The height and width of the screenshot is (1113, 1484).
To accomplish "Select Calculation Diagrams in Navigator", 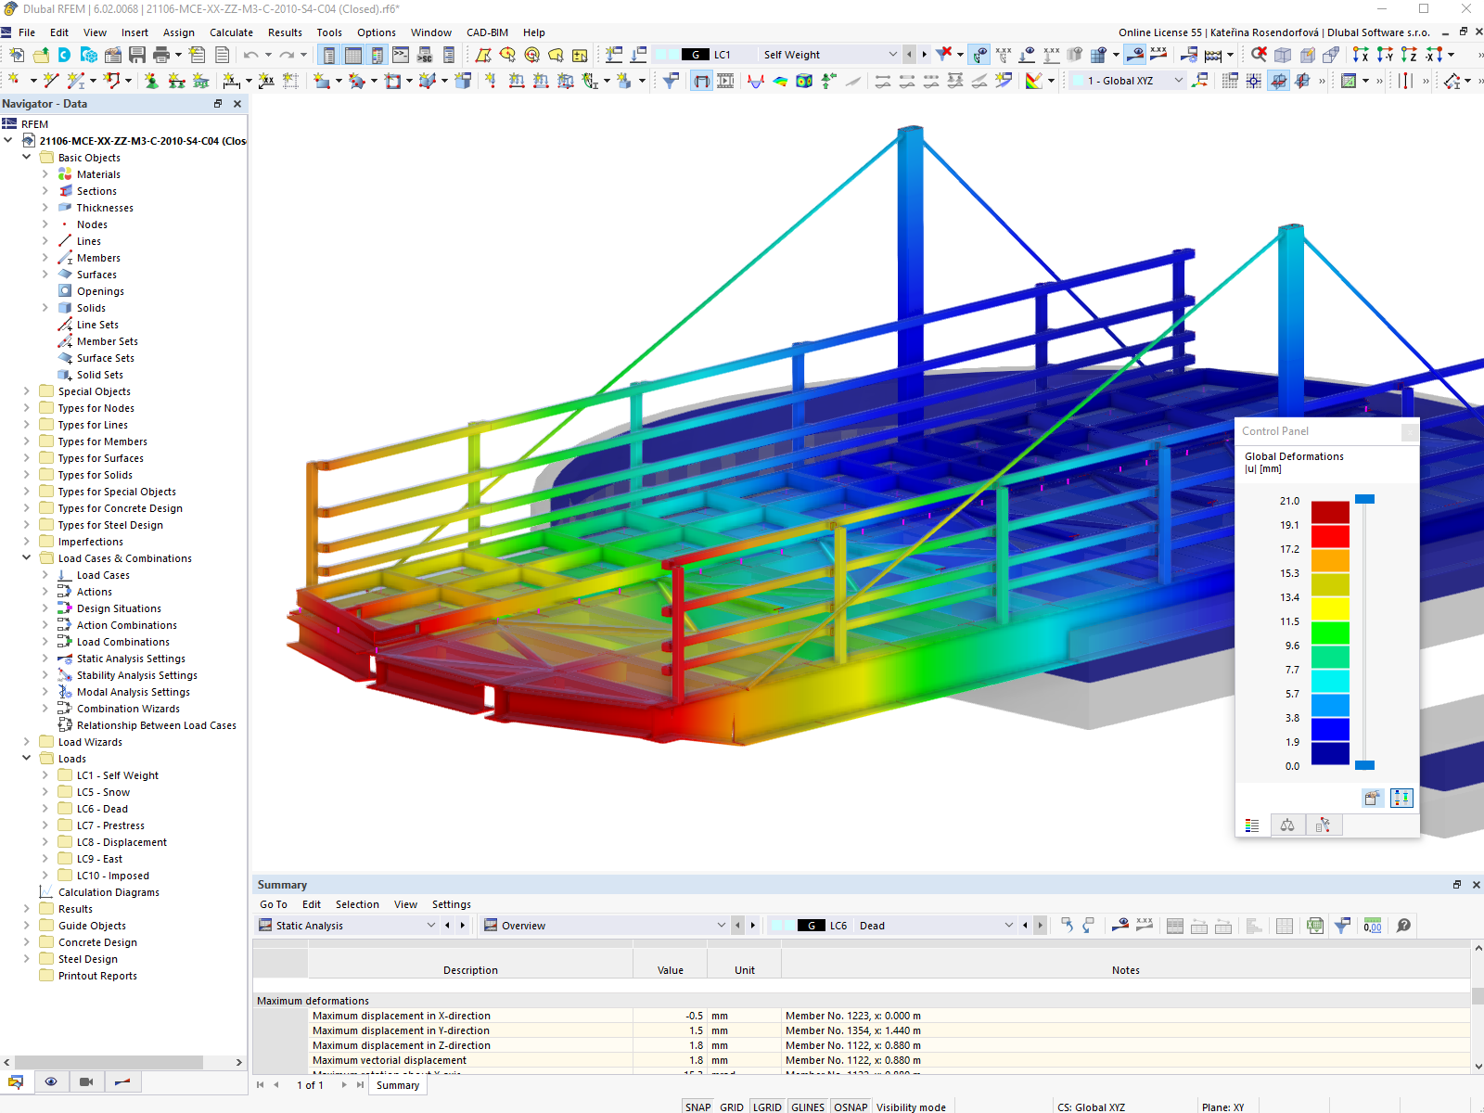I will coord(109,892).
